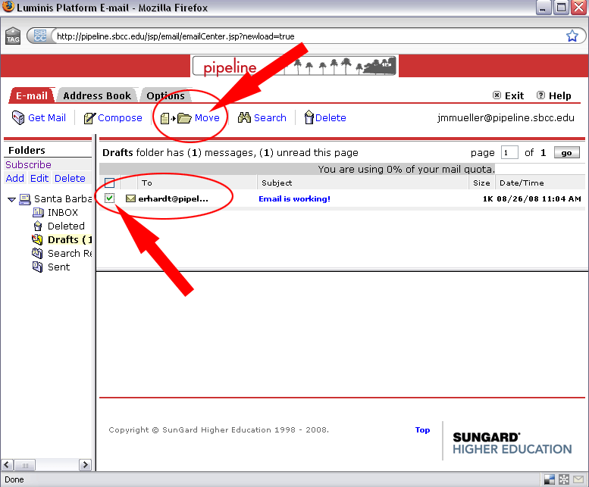Viewport: 589px width, 487px height.
Task: Click the page number input field
Action: (x=509, y=153)
